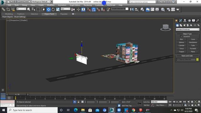The image size is (201, 113).
Task: Click Use Pivot Point Center icon
Action: pos(73,9)
